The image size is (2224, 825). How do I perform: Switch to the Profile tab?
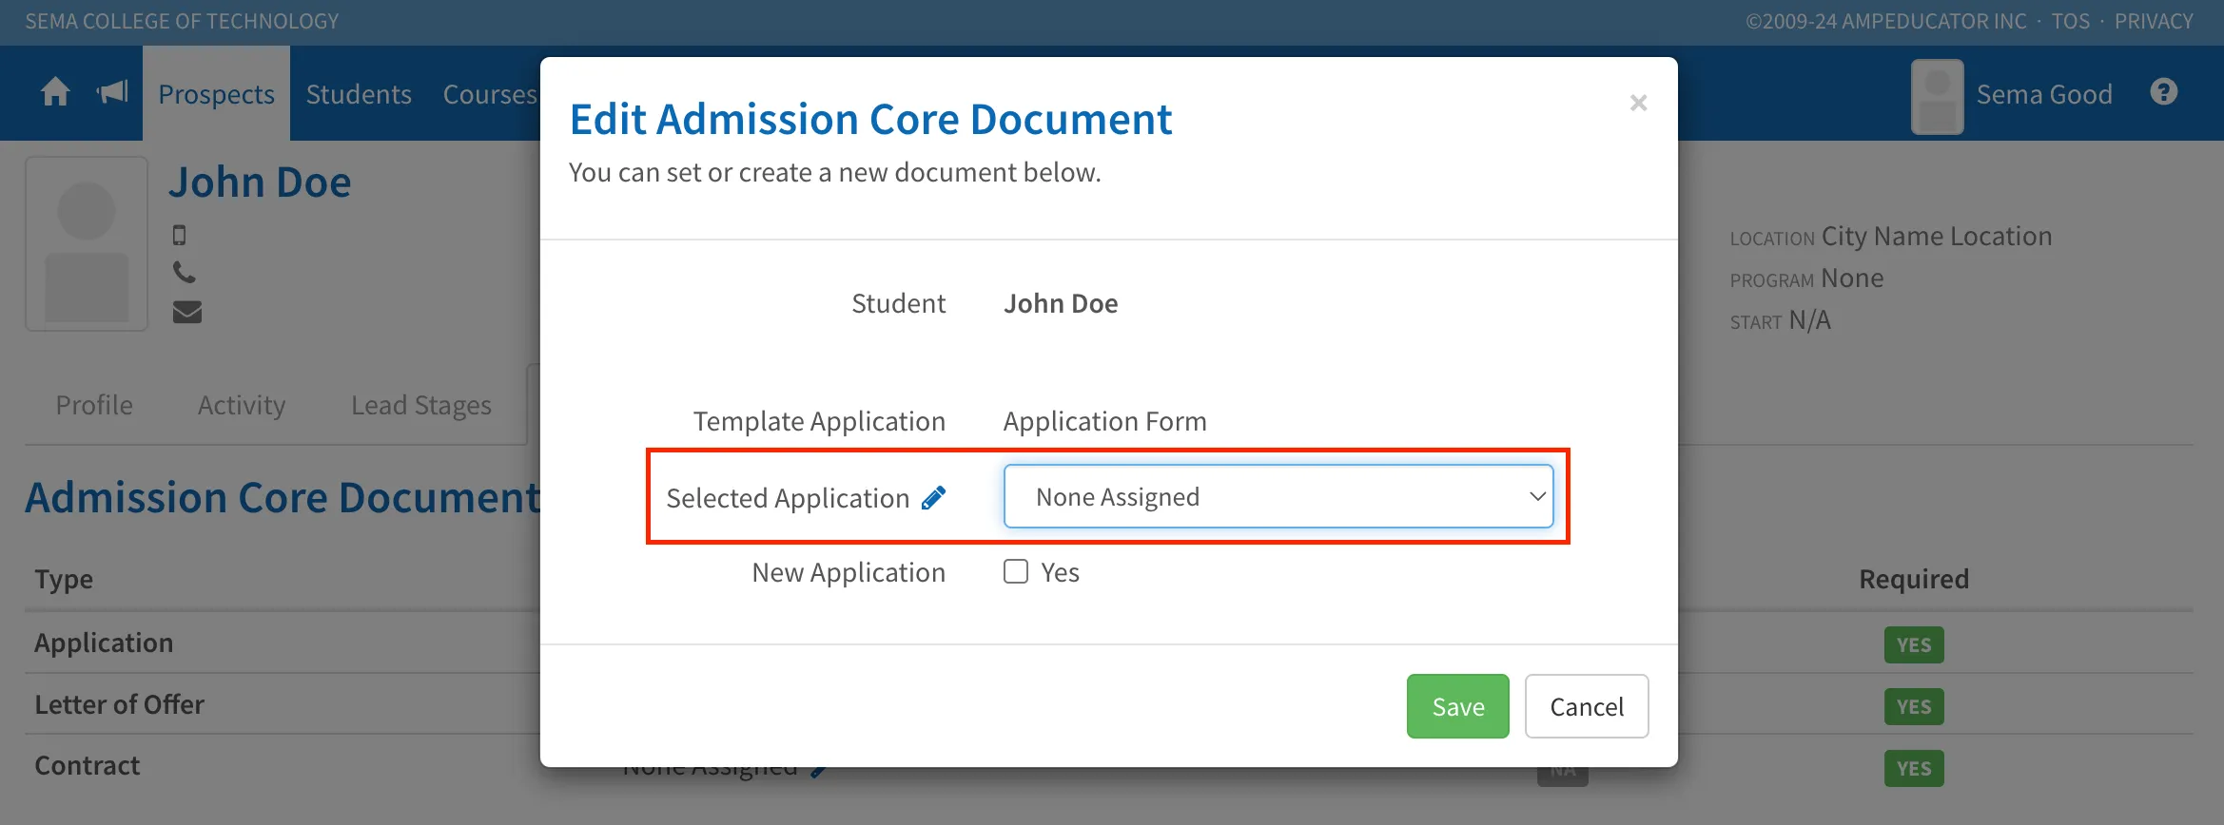(94, 405)
